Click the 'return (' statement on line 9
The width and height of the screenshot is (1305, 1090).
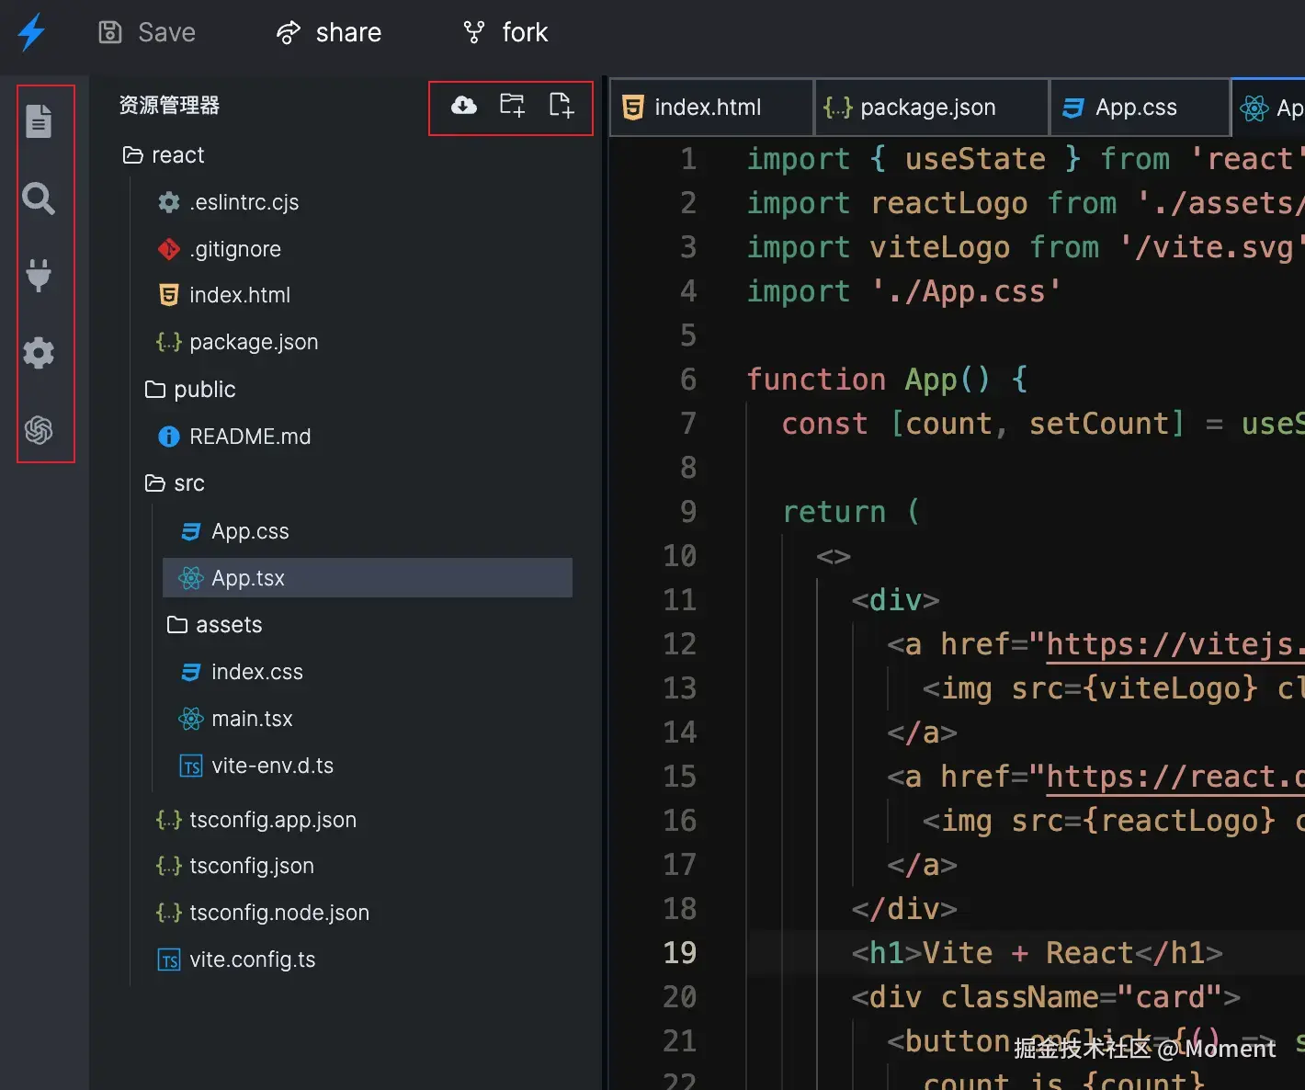851,512
